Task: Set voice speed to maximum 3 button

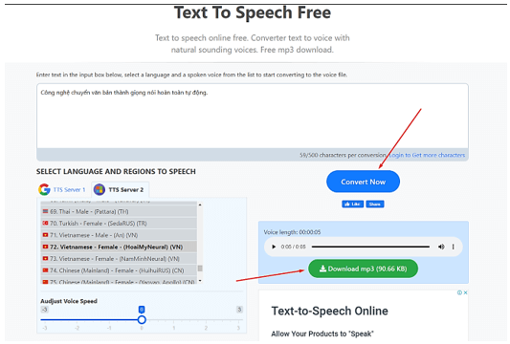Action: point(239,310)
